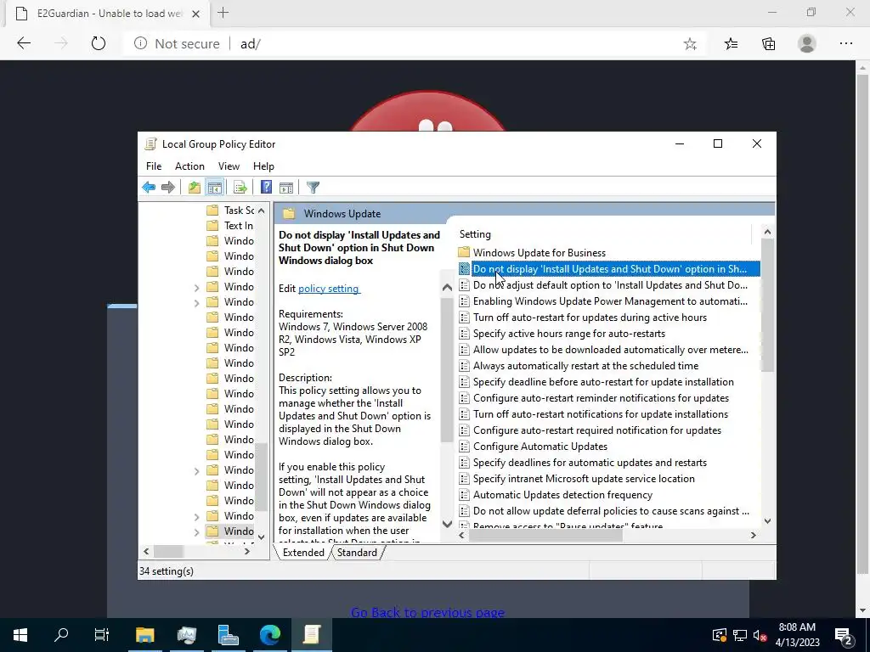Open the Collections icon in Edge
Screen dimensions: 870x652
(x=768, y=44)
